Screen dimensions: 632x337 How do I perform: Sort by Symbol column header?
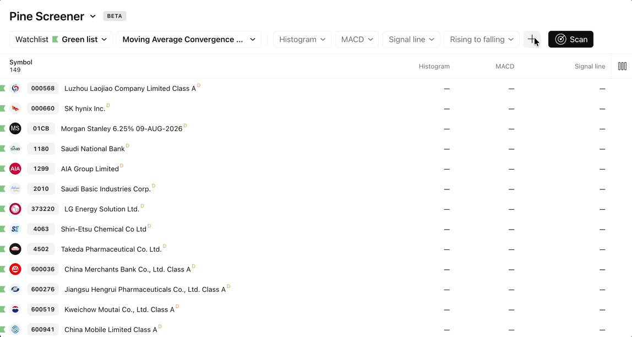click(x=21, y=62)
